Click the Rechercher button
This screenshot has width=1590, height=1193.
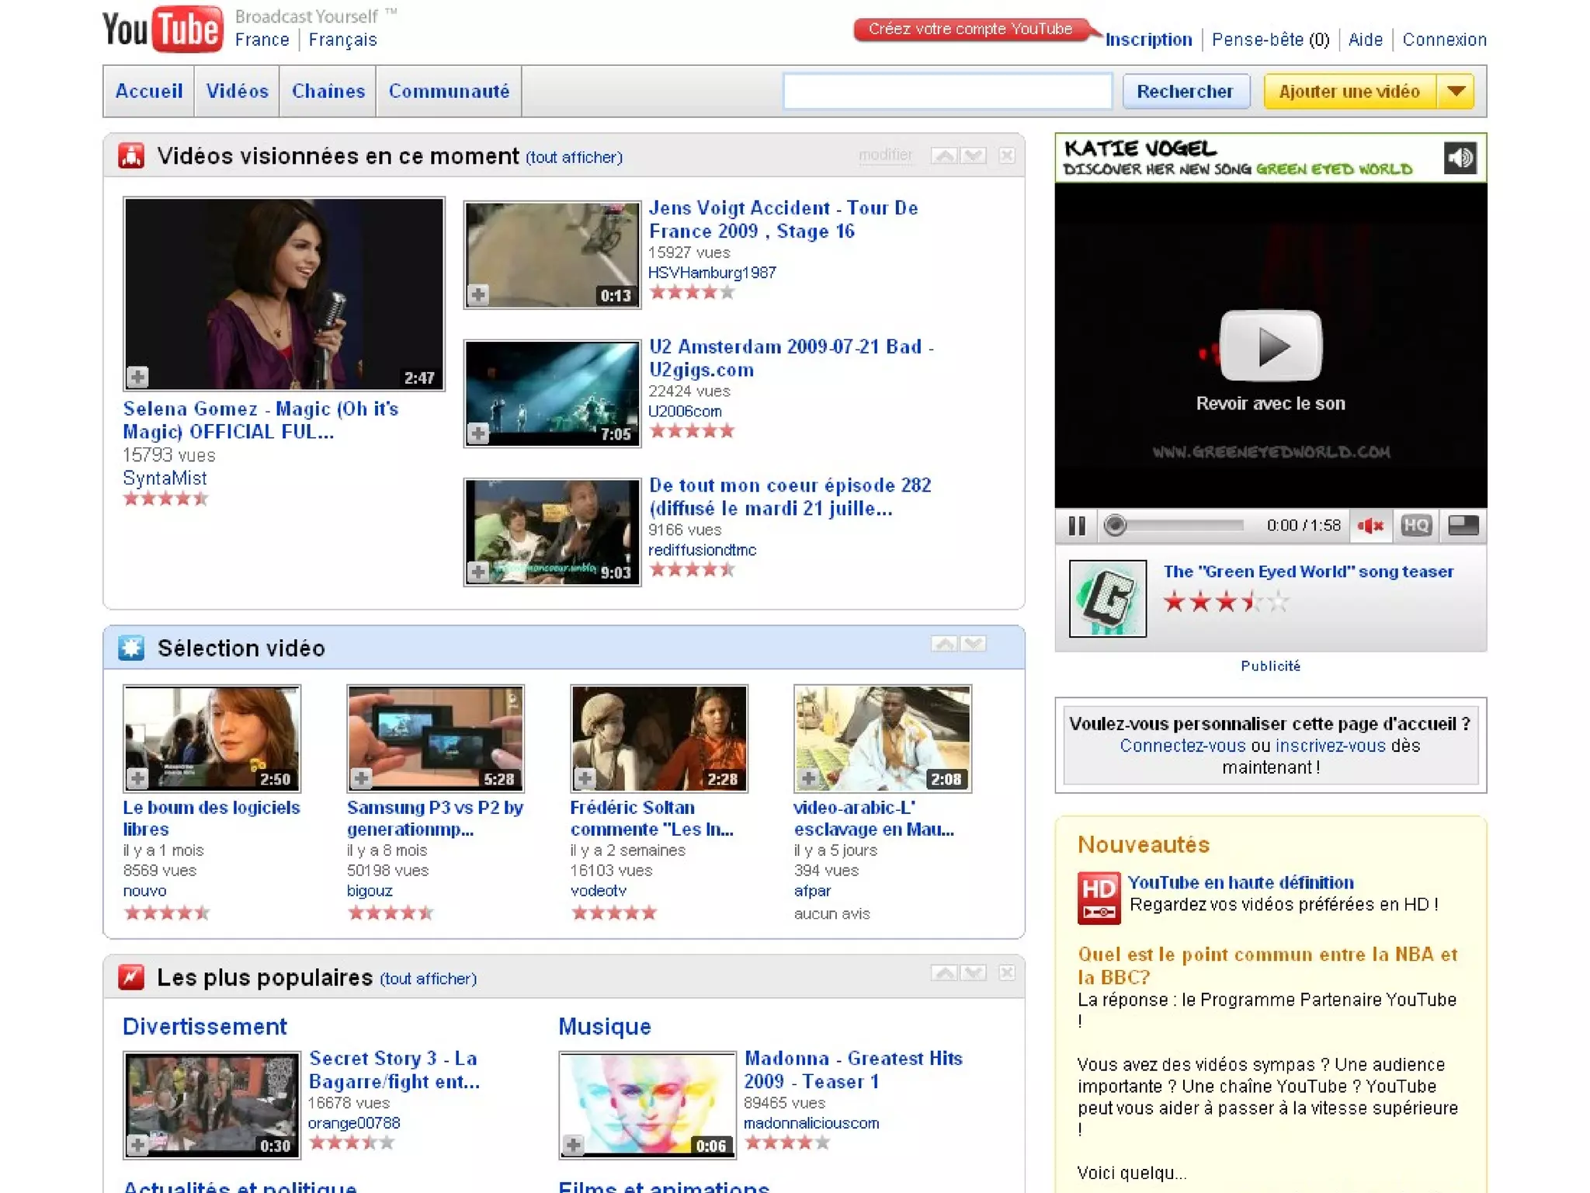coord(1186,92)
